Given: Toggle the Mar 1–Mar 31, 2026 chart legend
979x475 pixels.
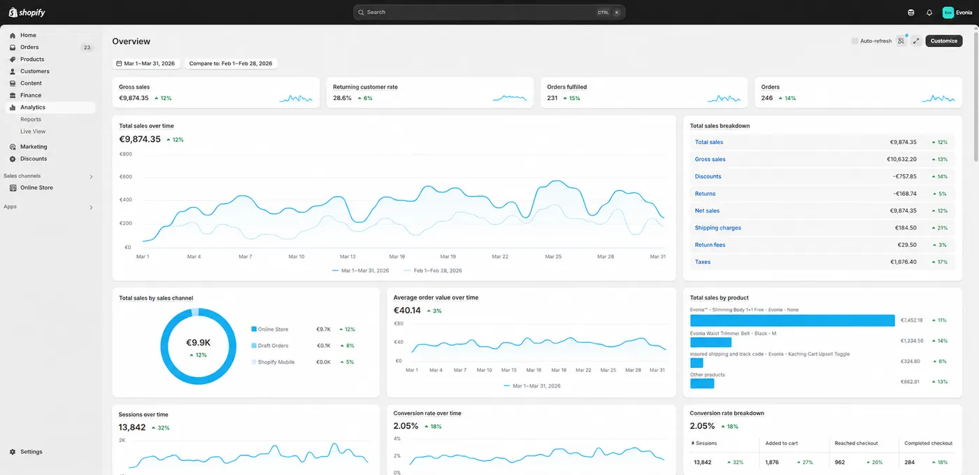Looking at the screenshot, I should [360, 270].
